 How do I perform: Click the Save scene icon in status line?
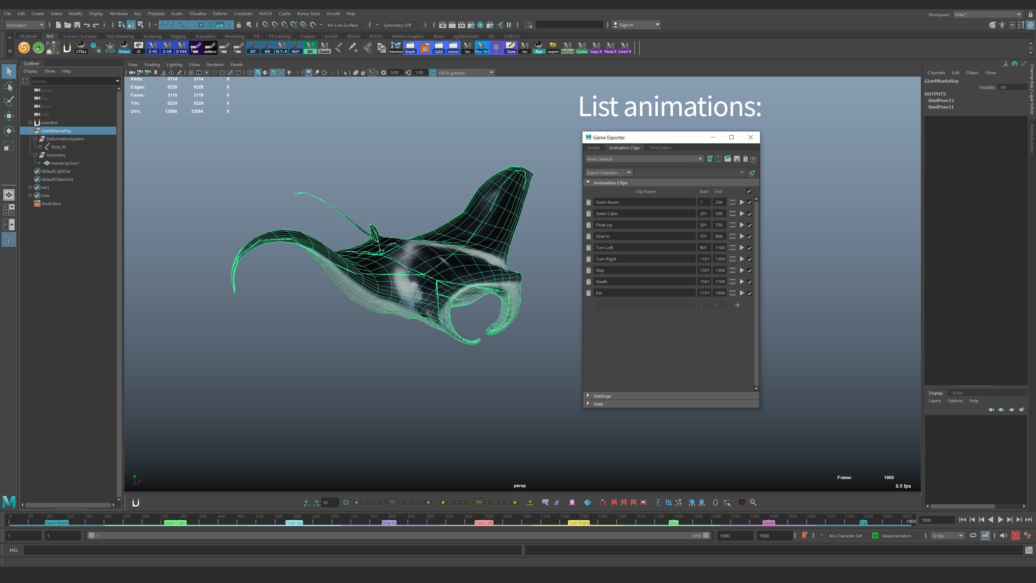click(x=77, y=25)
